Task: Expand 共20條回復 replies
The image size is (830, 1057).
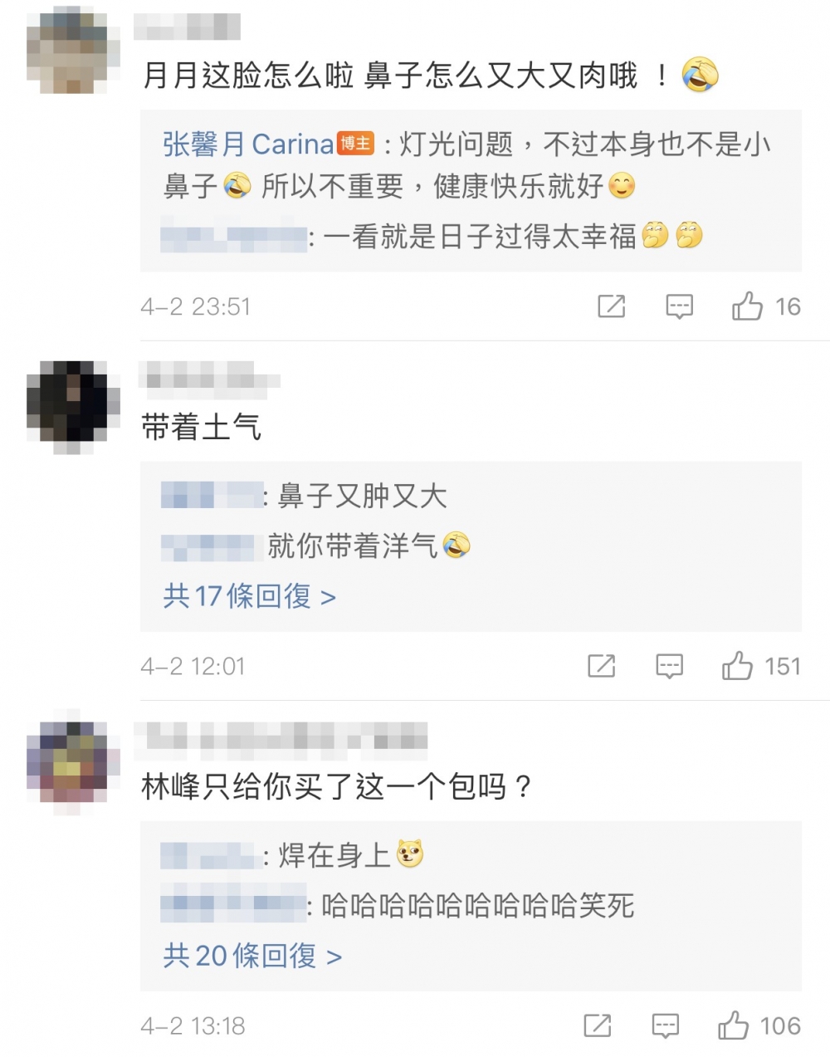Action: pos(252,956)
